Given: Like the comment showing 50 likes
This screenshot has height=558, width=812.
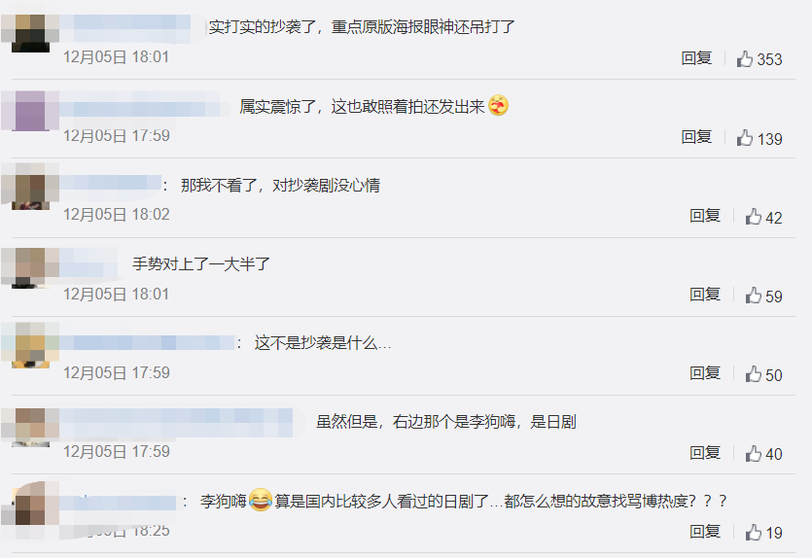Looking at the screenshot, I should 754,374.
